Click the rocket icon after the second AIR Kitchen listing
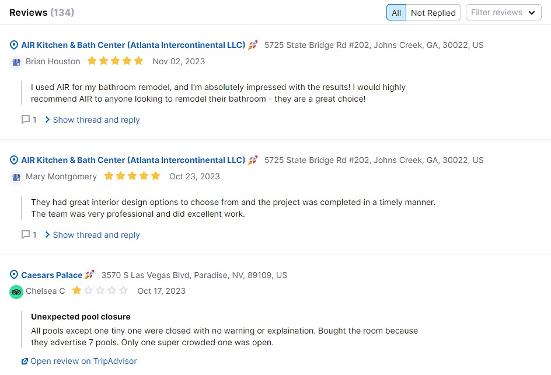Viewport: 551px width, 375px height. 252,159
